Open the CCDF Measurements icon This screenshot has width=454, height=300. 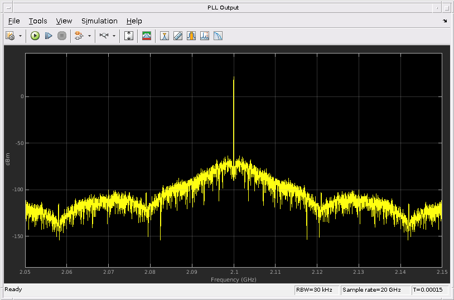218,36
